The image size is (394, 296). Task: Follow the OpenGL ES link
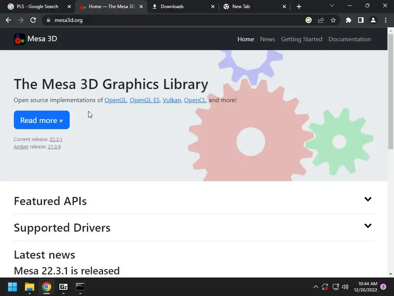[x=145, y=100]
